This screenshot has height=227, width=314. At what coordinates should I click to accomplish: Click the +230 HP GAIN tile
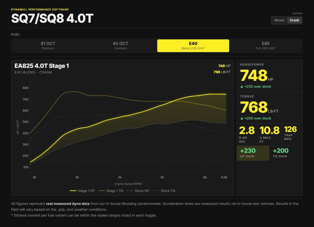(x=253, y=153)
